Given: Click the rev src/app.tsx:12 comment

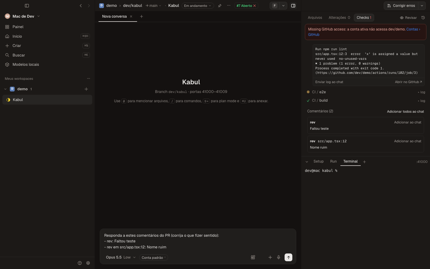Looking at the screenshot, I should click(365, 144).
